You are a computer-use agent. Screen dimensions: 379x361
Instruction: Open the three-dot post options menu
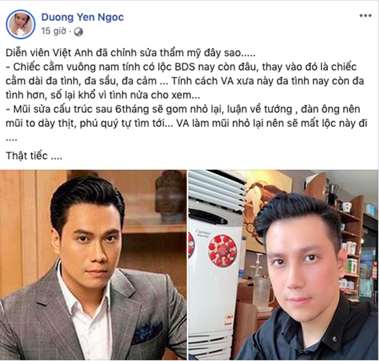pyautogui.click(x=365, y=16)
